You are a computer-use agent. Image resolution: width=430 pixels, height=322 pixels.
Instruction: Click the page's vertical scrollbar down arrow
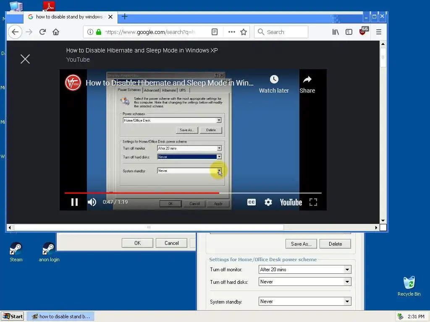(x=383, y=221)
